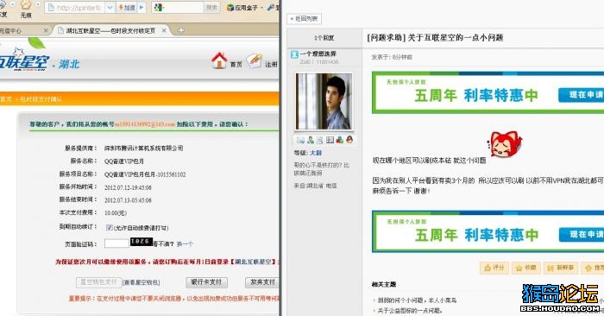Click the lightning 加速 button
The height and width of the screenshot is (316, 604).
(127, 7)
